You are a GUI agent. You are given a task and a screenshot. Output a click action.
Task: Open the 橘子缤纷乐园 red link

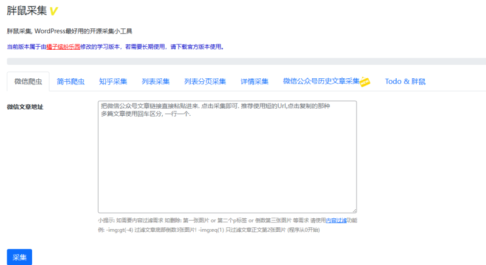pyautogui.click(x=63, y=46)
